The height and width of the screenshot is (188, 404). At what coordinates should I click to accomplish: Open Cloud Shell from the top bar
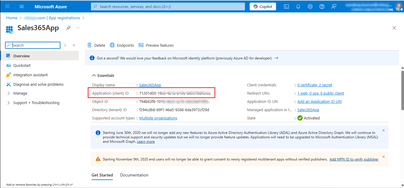[286, 7]
